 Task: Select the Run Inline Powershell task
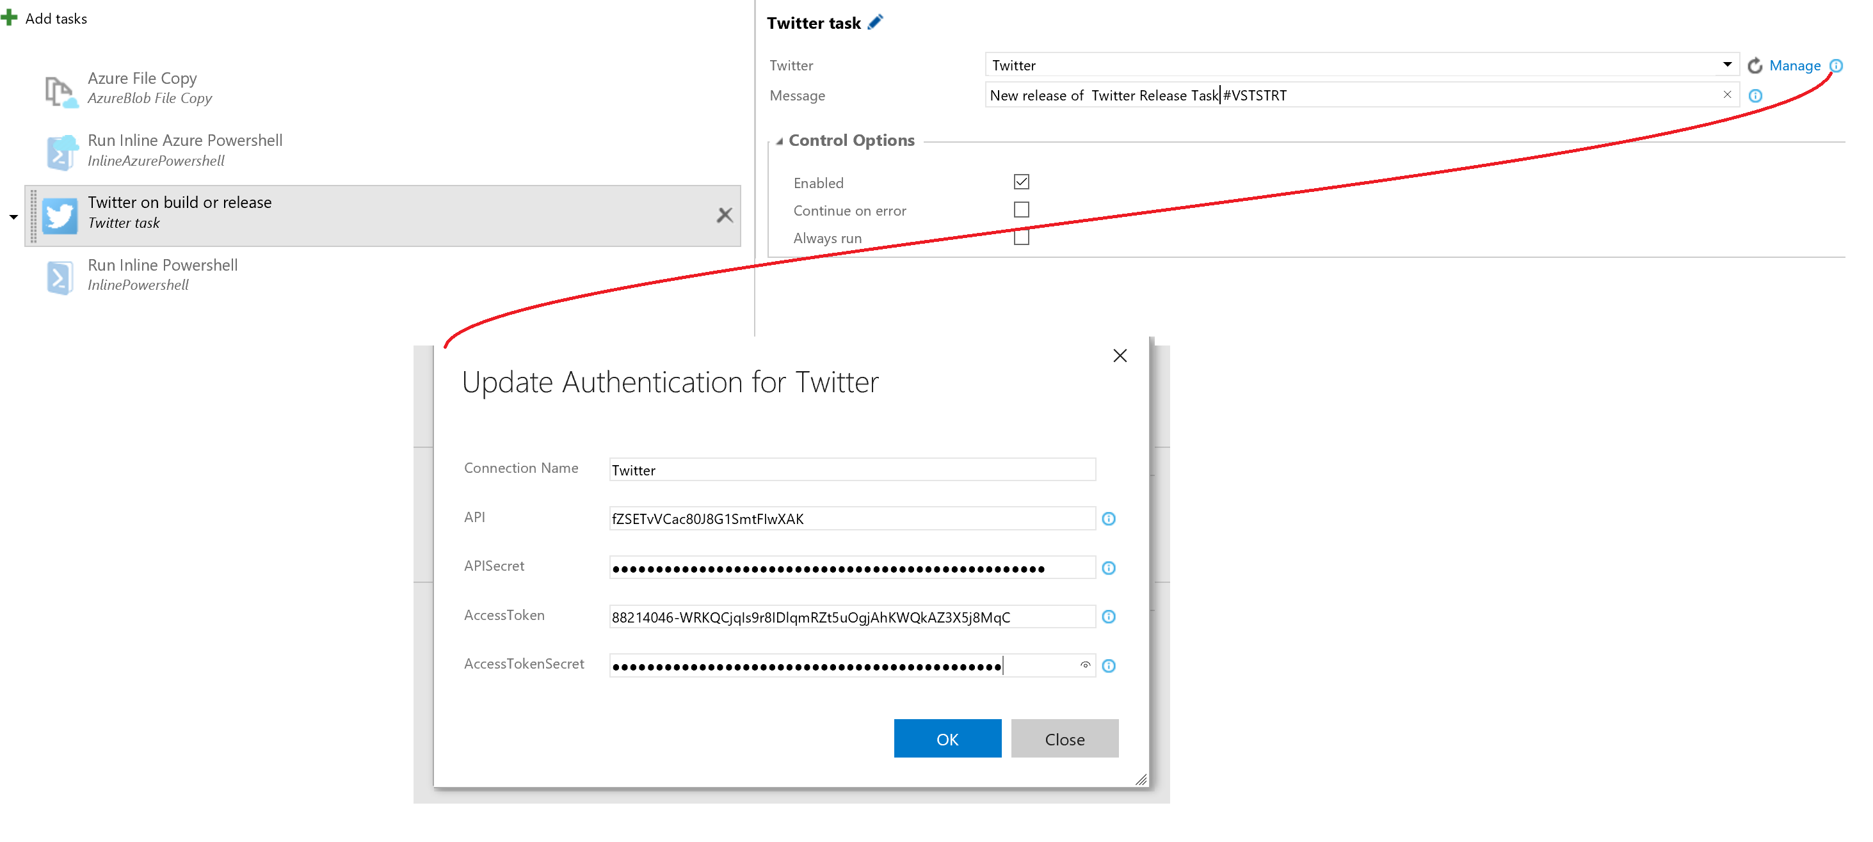(x=162, y=274)
